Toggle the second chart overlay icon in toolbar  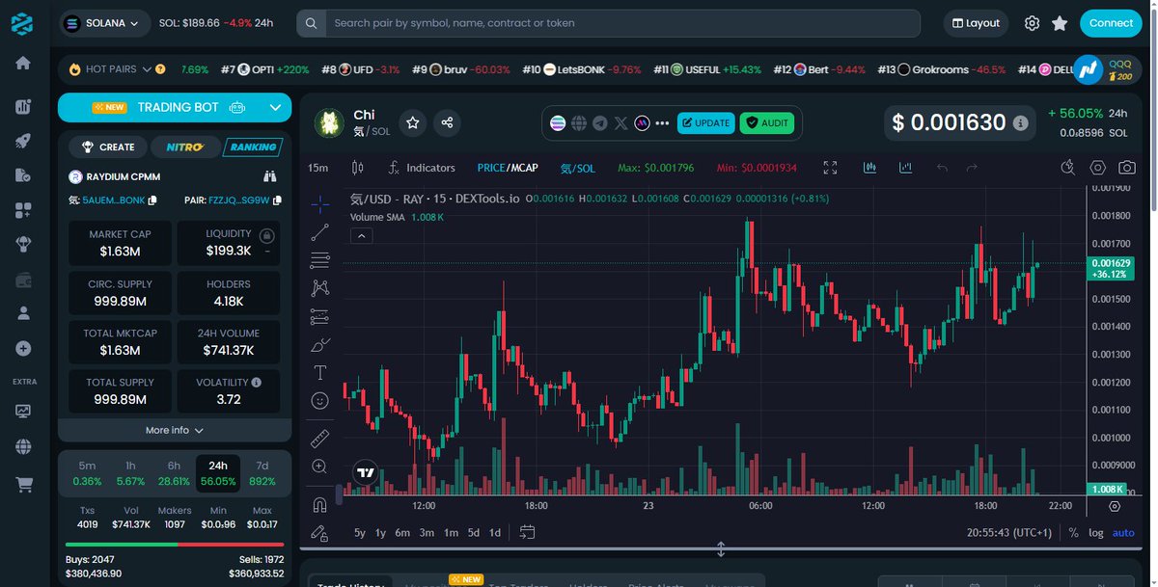905,168
